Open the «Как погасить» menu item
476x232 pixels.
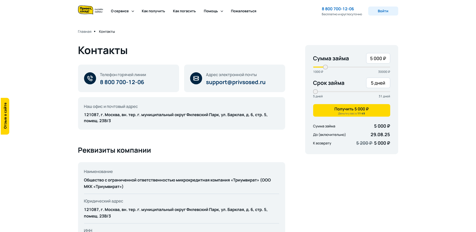pos(184,11)
